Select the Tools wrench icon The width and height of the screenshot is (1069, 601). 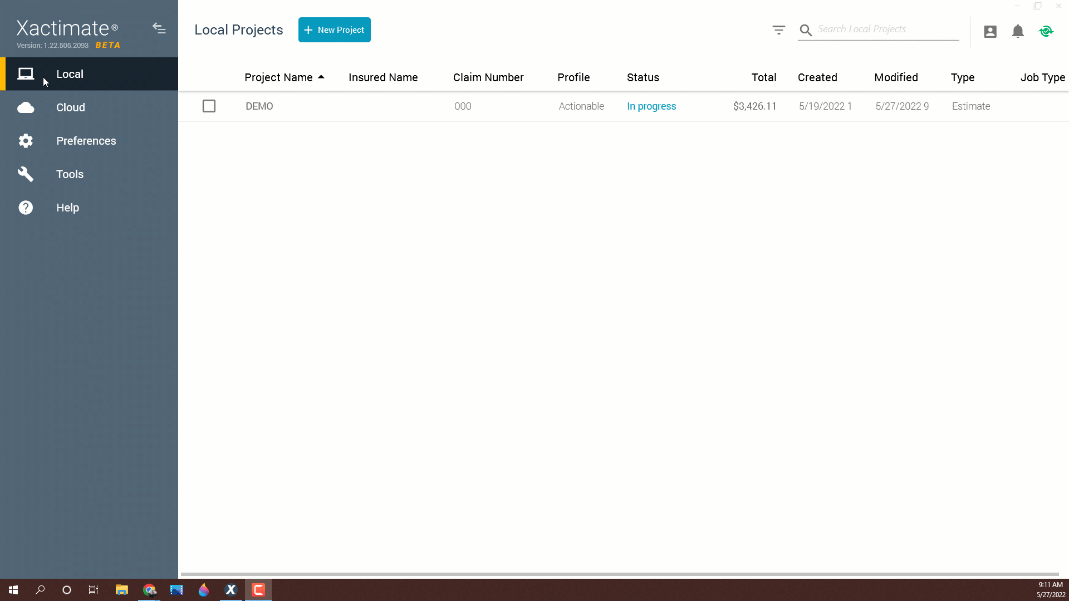coord(26,174)
